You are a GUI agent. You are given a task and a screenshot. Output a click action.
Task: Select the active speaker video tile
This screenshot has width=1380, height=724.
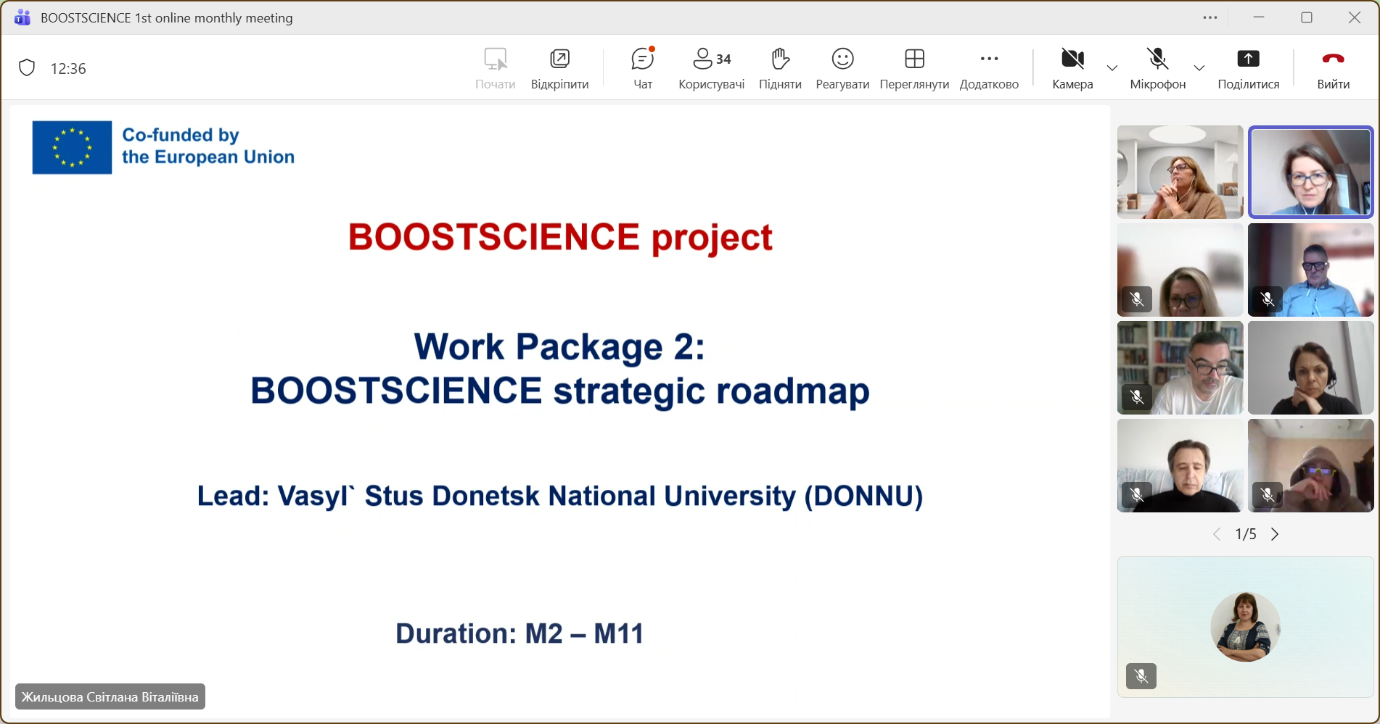pyautogui.click(x=1310, y=172)
